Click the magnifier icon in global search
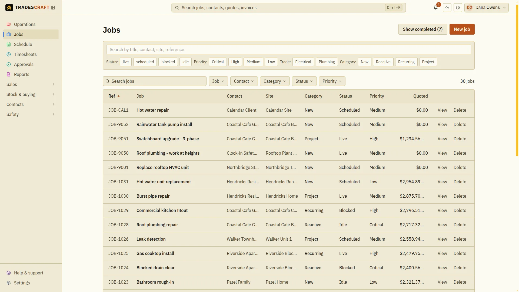This screenshot has width=519, height=292. coord(177,8)
